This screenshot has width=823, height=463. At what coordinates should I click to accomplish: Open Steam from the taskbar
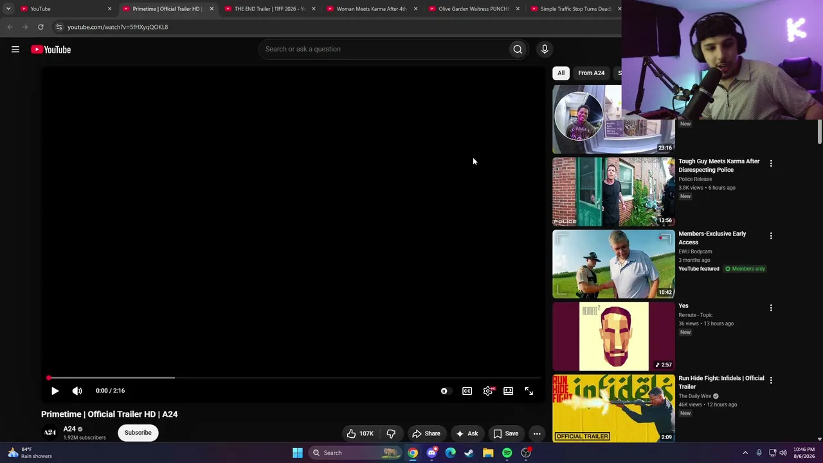pos(469,453)
